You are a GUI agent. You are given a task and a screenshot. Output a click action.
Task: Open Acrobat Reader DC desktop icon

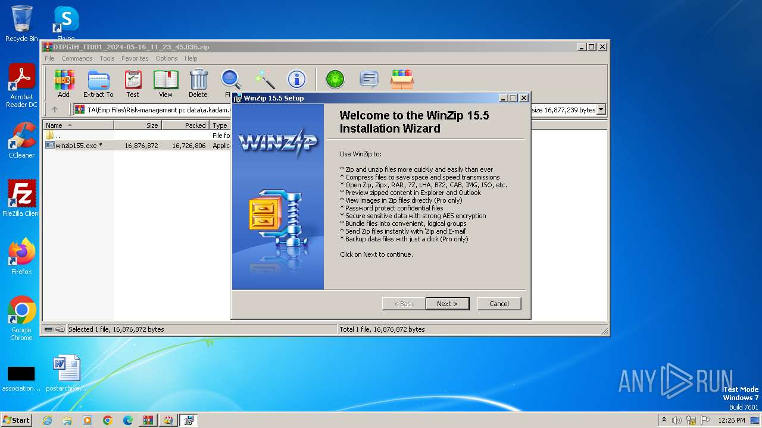coord(21,86)
